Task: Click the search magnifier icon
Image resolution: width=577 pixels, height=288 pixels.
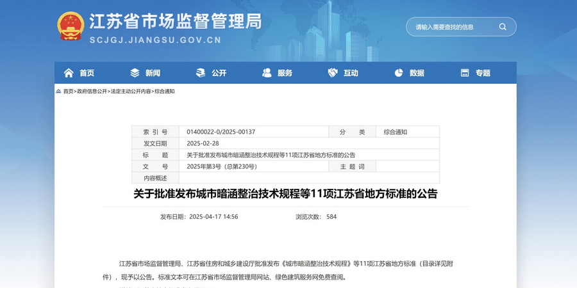Action: [x=503, y=27]
